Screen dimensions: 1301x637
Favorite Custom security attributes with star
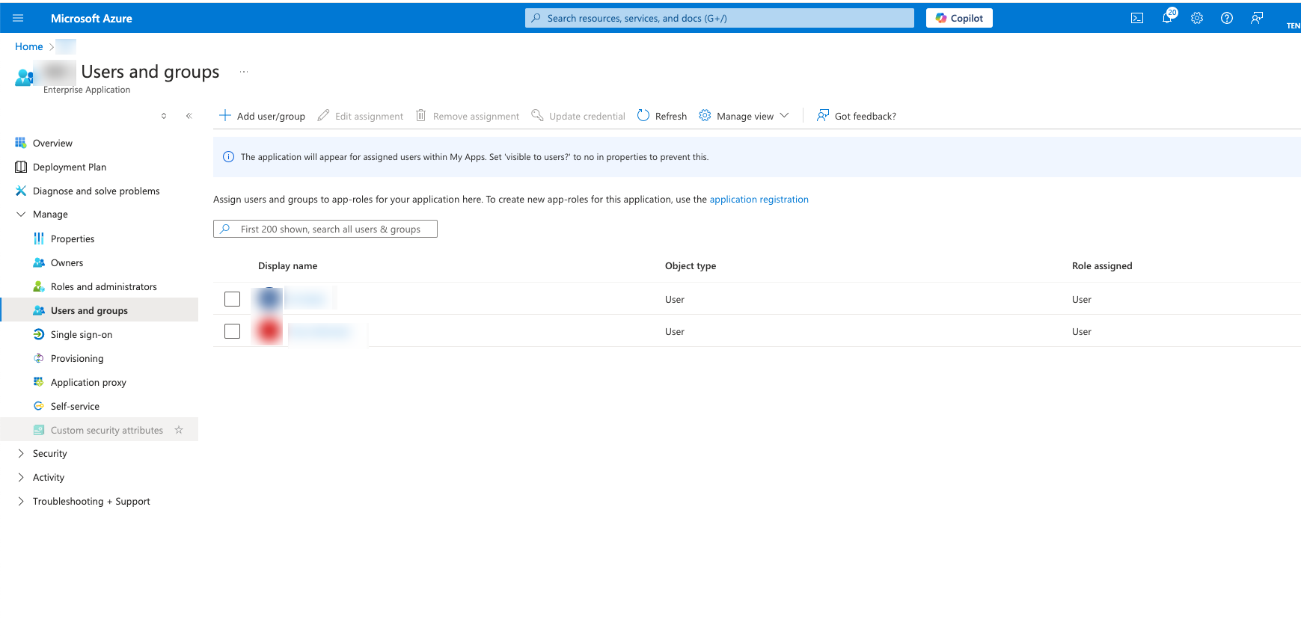pos(179,430)
